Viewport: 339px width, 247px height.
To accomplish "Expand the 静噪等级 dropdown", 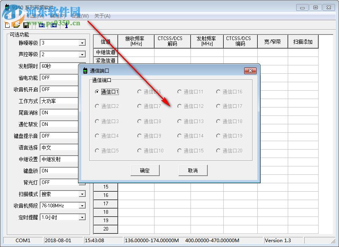I will [82, 43].
